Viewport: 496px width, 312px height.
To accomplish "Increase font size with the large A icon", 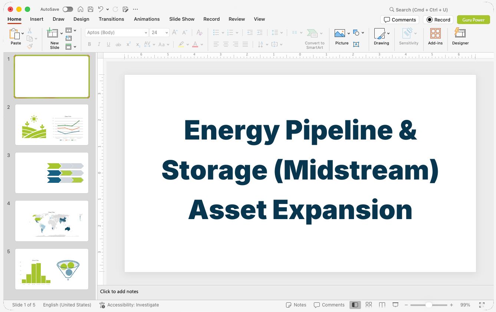I will point(175,33).
